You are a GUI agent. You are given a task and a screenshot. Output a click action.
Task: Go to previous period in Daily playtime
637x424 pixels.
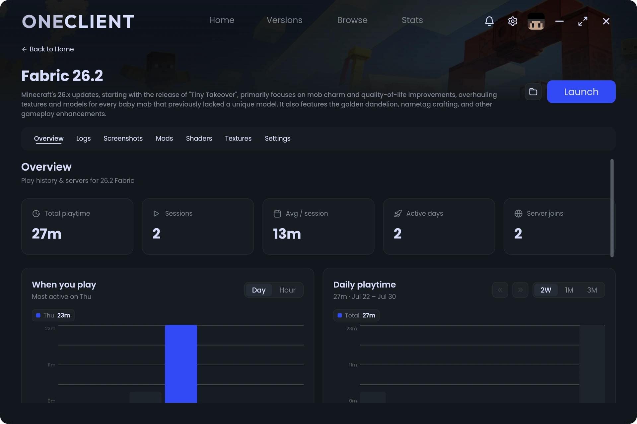(x=500, y=290)
